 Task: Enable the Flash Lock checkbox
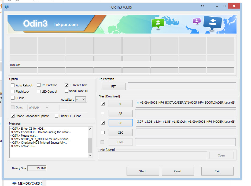pyautogui.click(x=13, y=92)
